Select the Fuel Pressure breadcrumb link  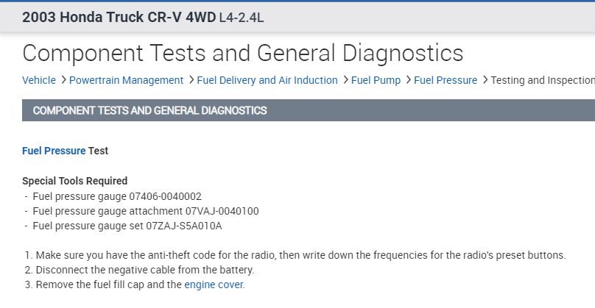click(445, 80)
